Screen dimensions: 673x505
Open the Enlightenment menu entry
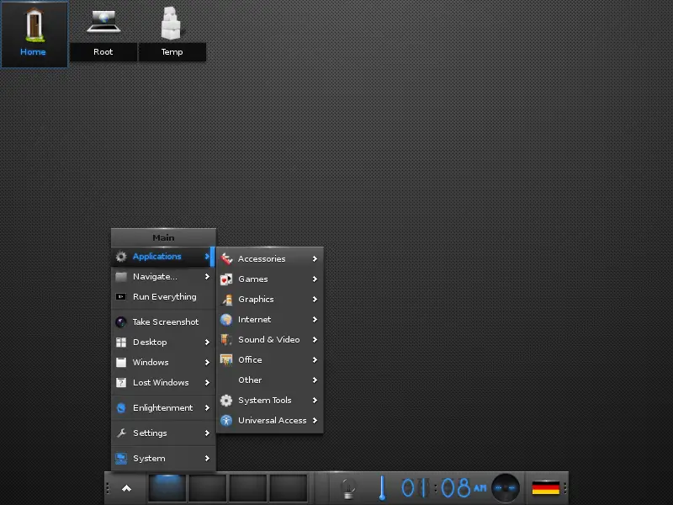[x=163, y=408]
